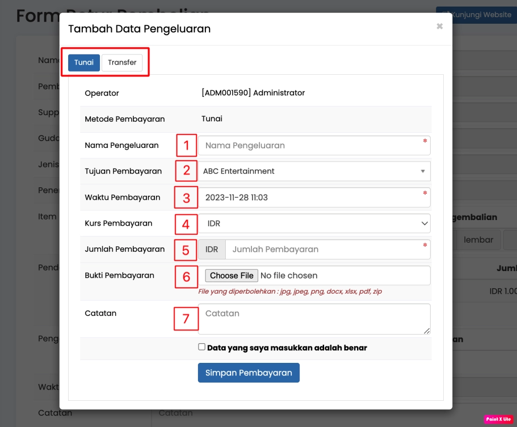Click the Paint X lite badge
517x427 pixels.
pyautogui.click(x=498, y=419)
